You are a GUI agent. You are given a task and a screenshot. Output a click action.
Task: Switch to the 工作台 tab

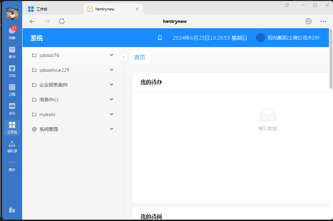pos(53,9)
